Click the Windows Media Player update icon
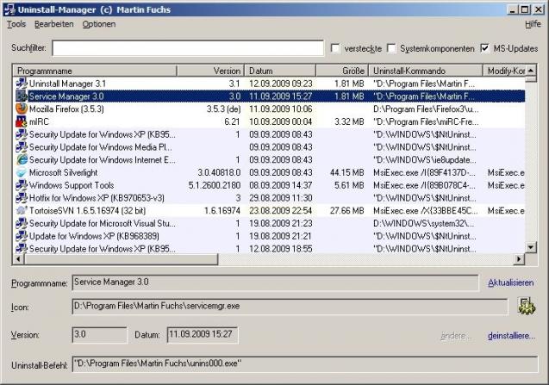The width and height of the screenshot is (549, 385). pos(21,147)
